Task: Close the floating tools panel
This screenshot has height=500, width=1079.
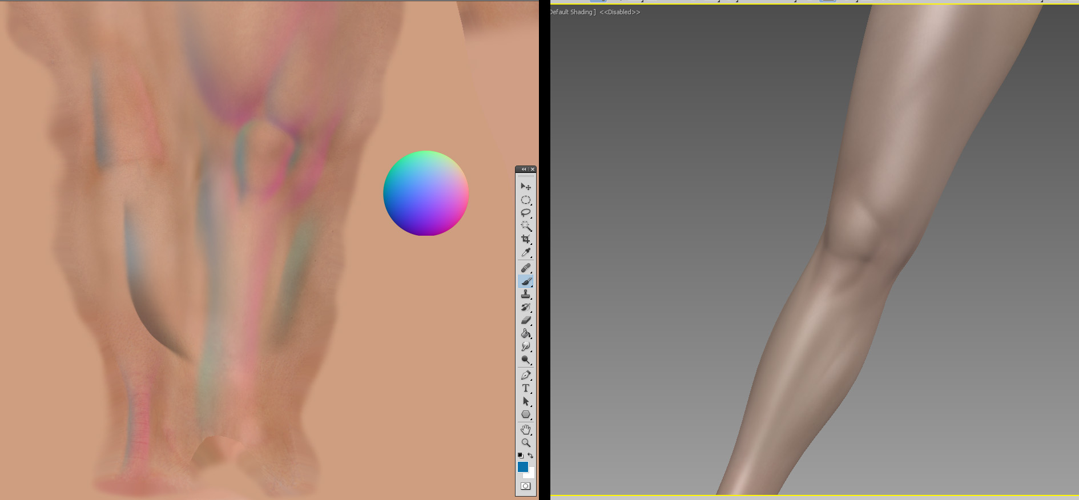Action: (x=533, y=170)
